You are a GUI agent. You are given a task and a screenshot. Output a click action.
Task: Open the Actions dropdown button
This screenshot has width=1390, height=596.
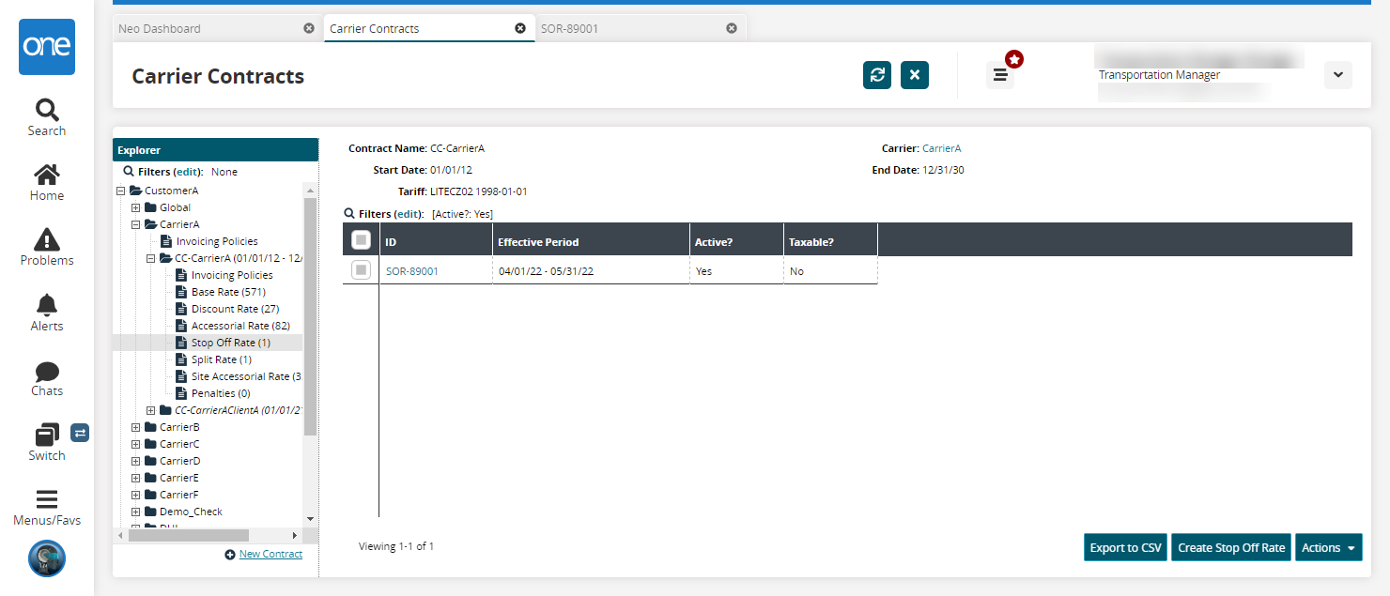pyautogui.click(x=1328, y=548)
